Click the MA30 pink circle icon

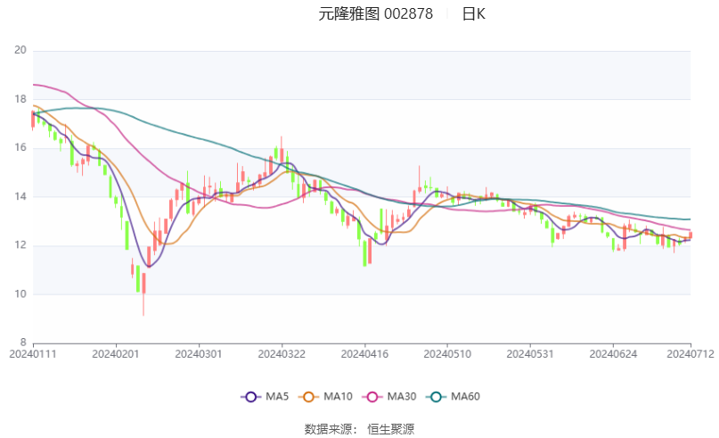(x=372, y=397)
